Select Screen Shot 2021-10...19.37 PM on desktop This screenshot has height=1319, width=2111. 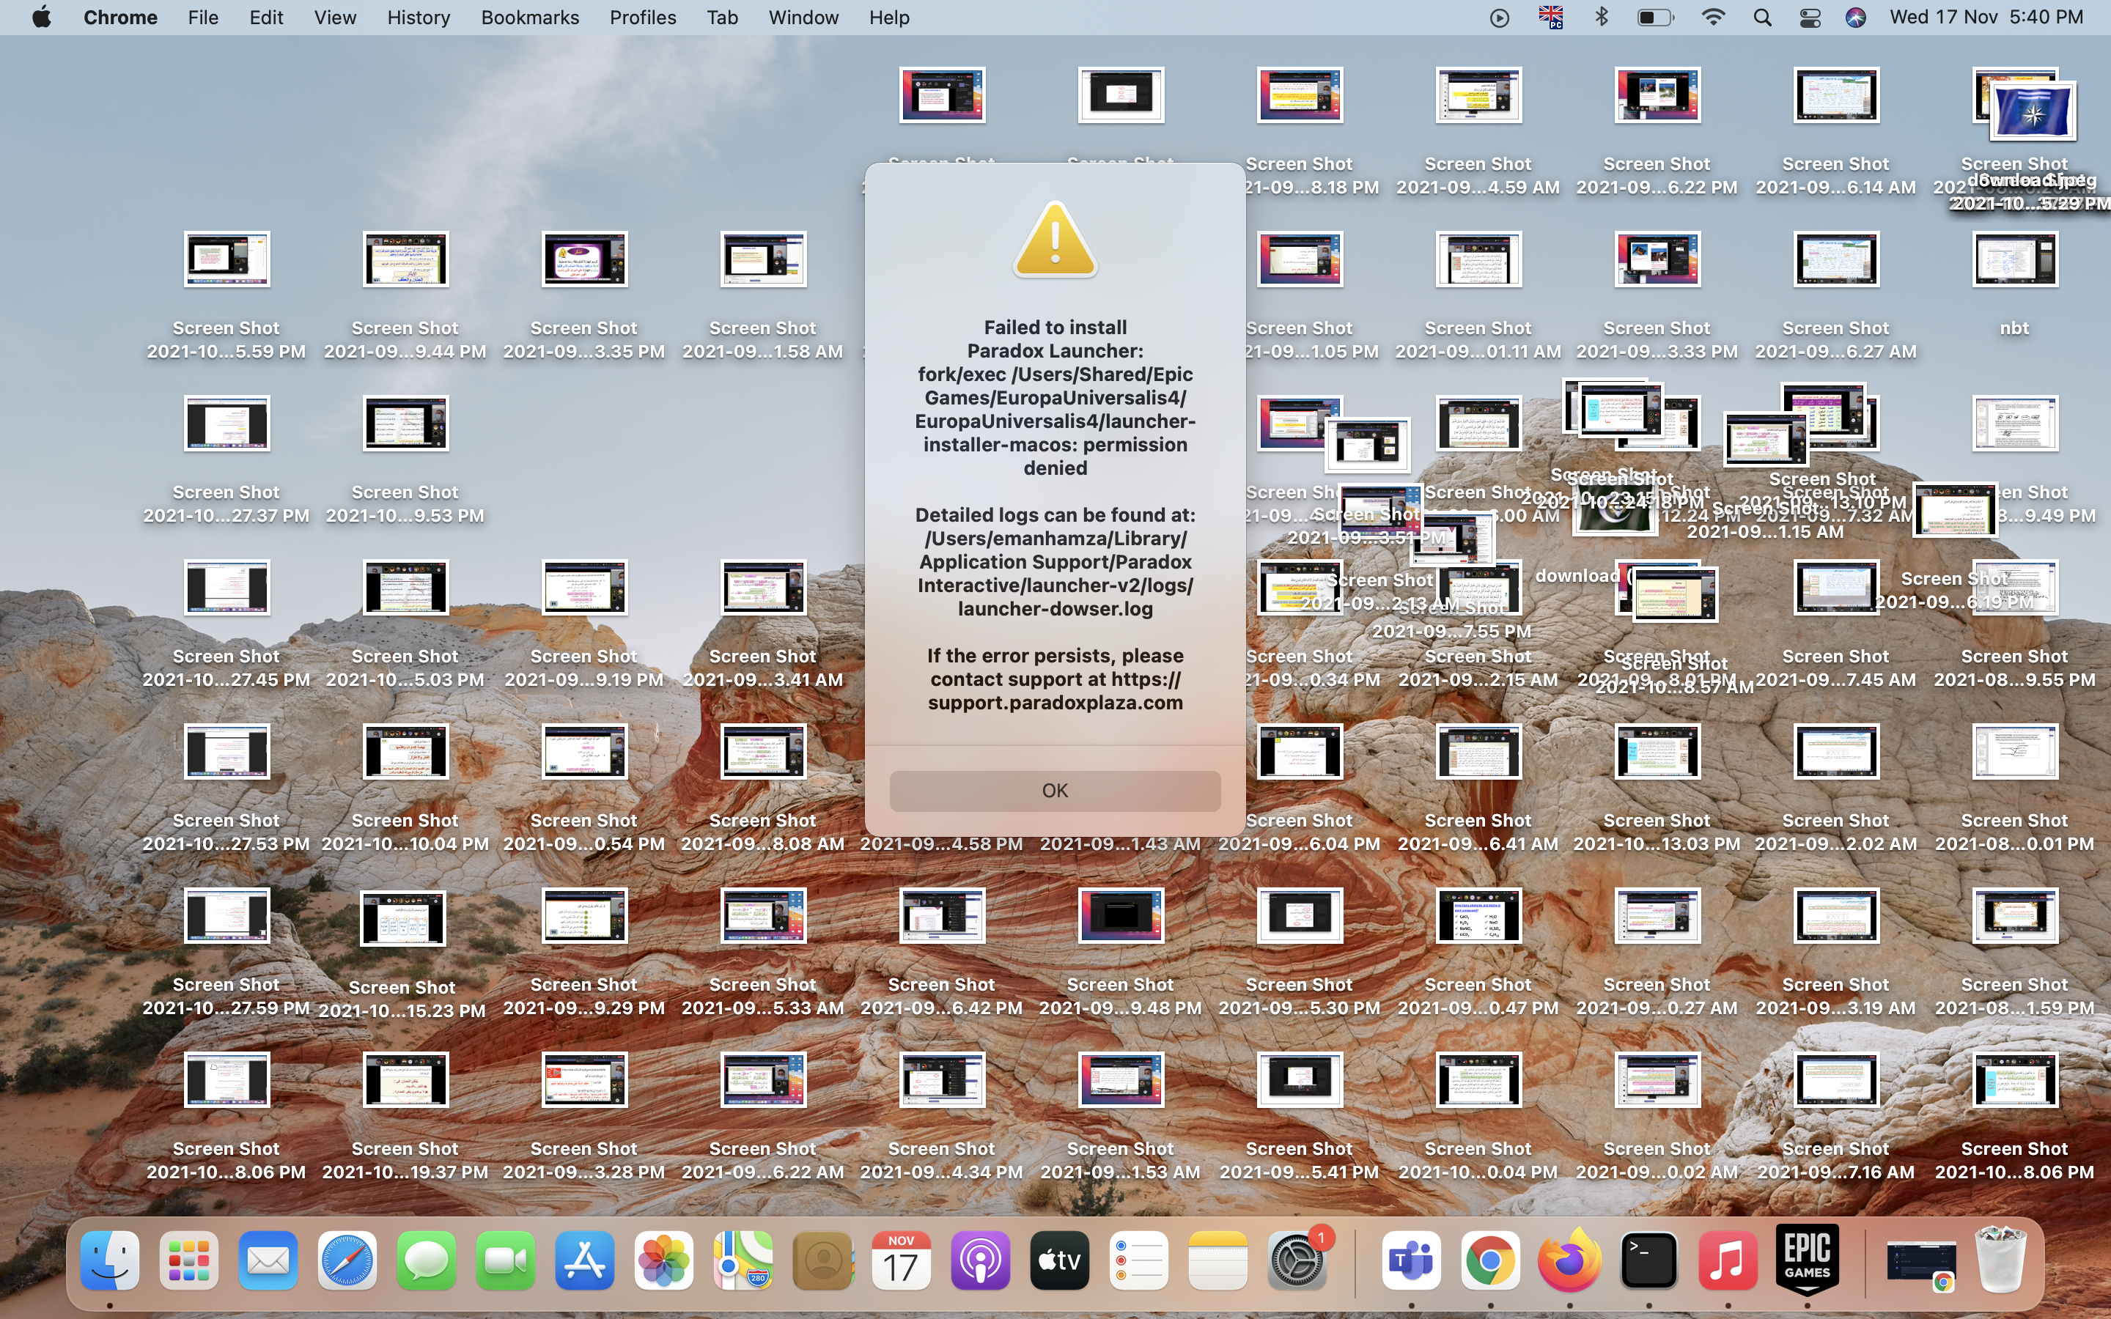[405, 1080]
